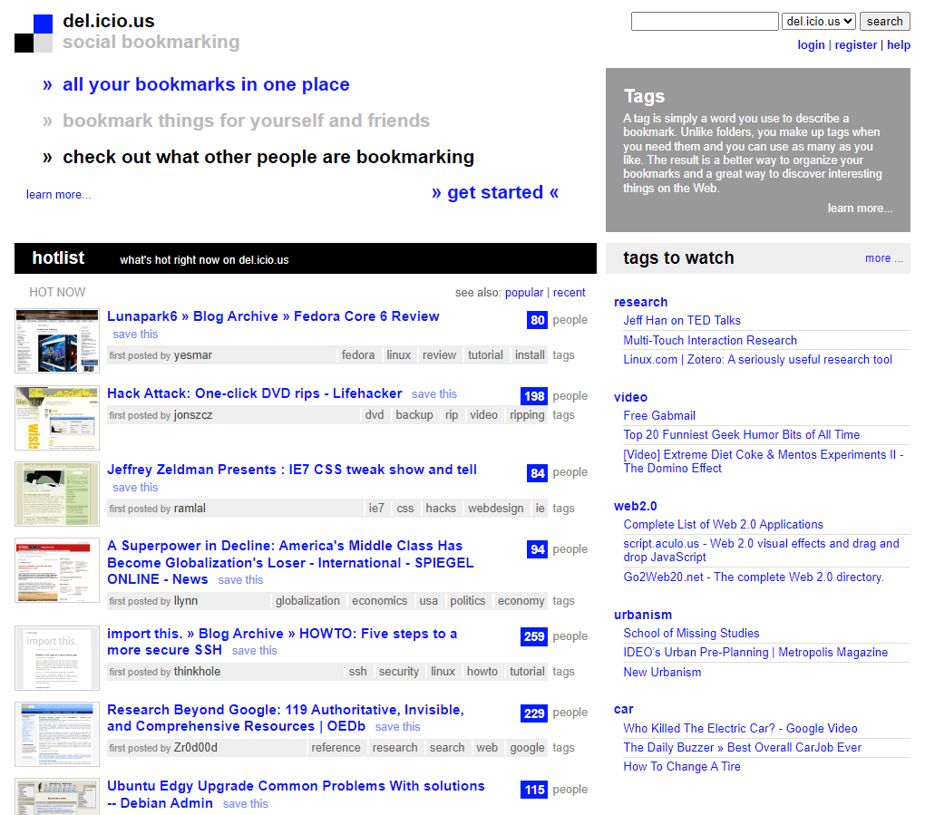The height and width of the screenshot is (815, 925).
Task: Open Top 20 Funniest Geek Humor Bits
Action: [x=742, y=435]
